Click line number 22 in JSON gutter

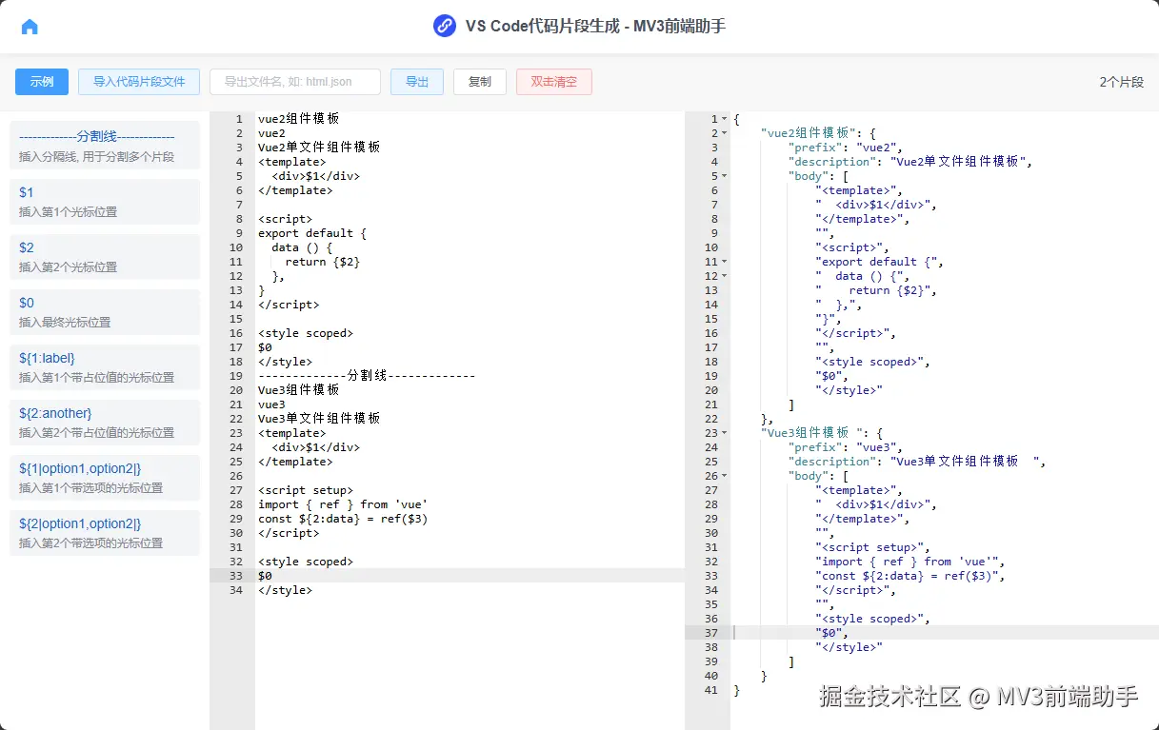[710, 419]
